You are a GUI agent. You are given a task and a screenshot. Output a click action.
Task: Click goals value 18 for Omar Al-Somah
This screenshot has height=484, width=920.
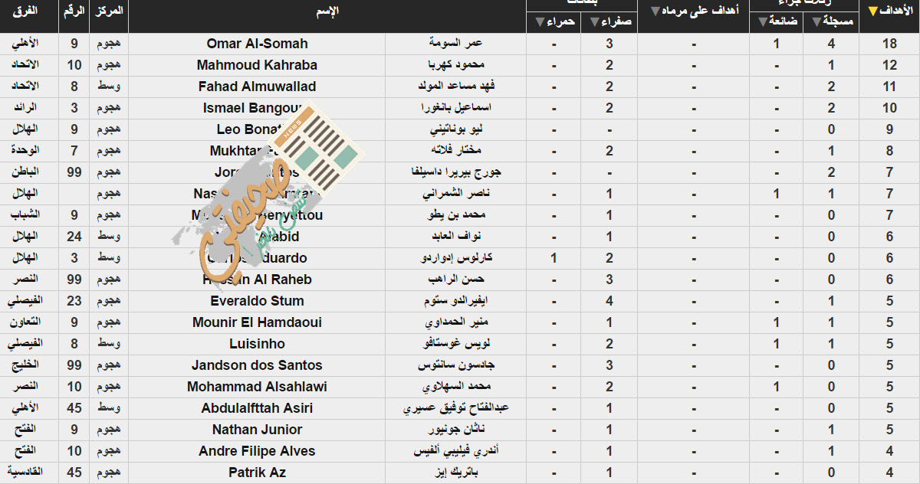[x=889, y=44]
